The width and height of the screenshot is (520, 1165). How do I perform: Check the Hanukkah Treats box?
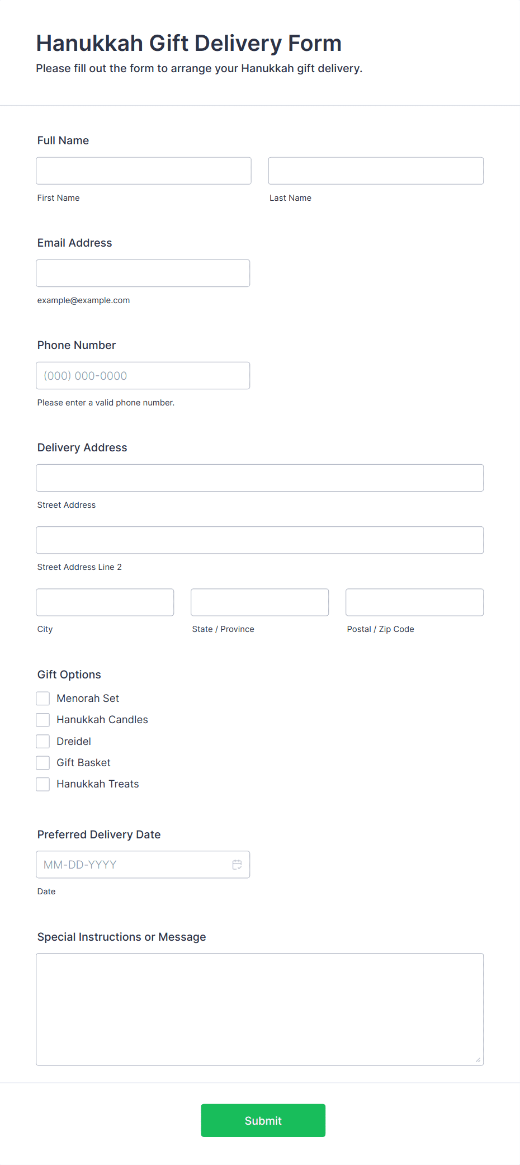click(43, 784)
